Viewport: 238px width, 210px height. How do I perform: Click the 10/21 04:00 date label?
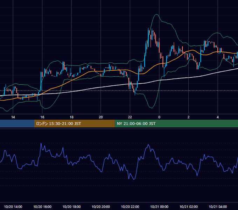[218, 206]
